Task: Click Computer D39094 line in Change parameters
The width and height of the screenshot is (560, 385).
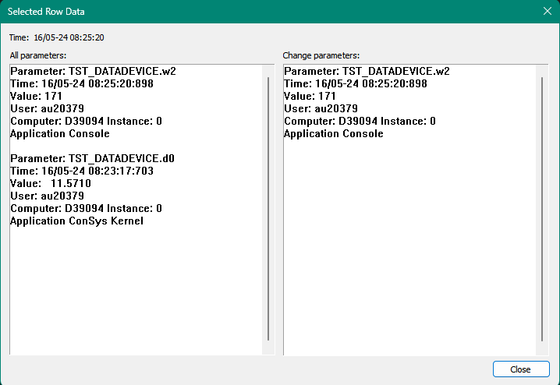Action: point(360,121)
